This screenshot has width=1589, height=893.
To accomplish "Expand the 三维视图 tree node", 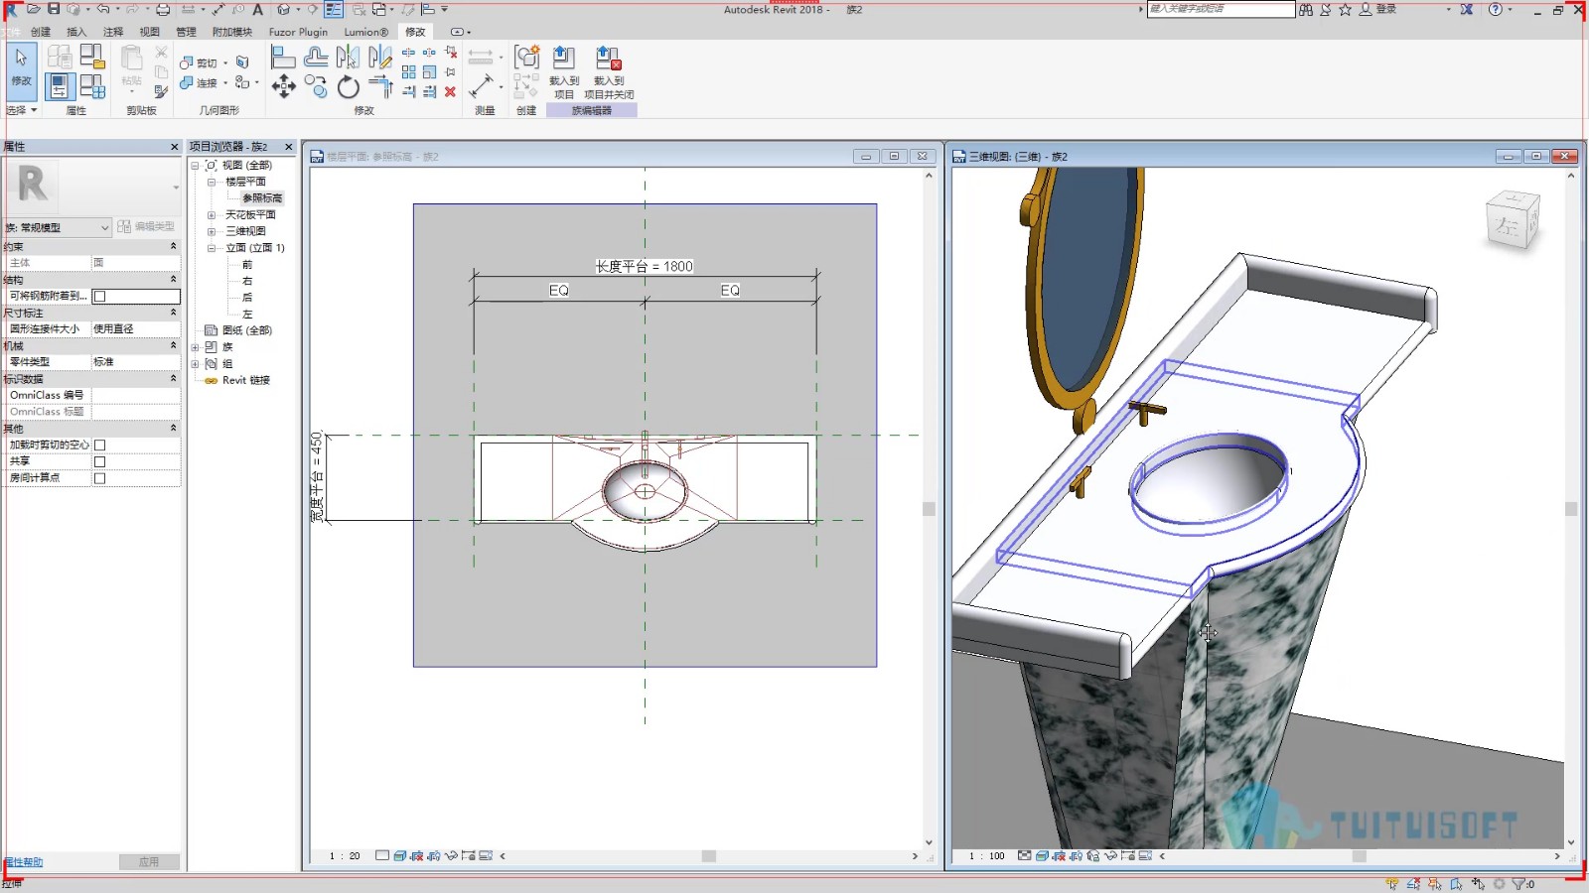I will point(211,231).
